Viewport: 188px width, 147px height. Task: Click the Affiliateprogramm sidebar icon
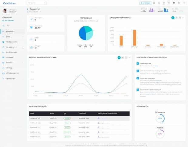(3, 73)
